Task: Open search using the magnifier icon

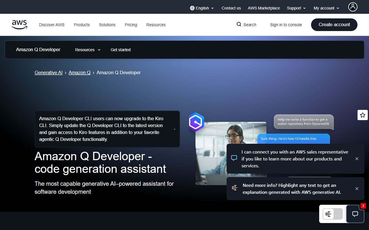Action: click(x=239, y=24)
